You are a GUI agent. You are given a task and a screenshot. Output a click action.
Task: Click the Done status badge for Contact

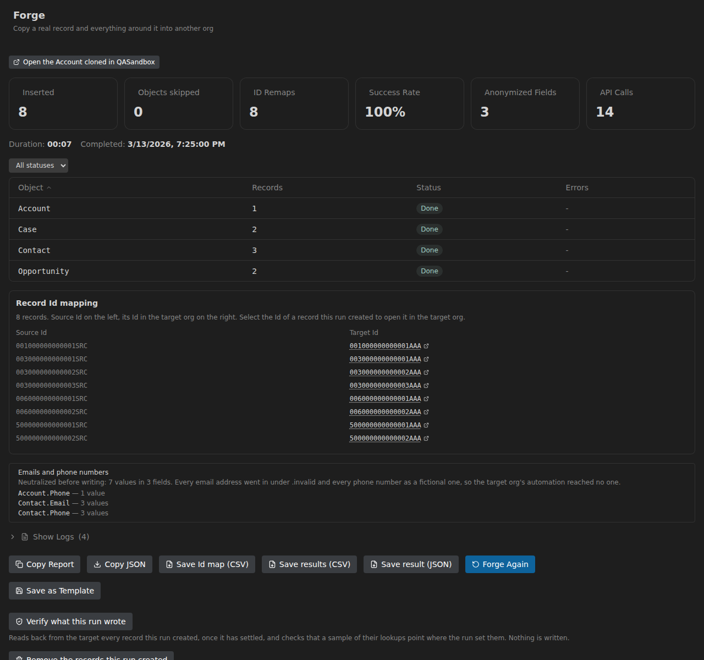click(430, 250)
